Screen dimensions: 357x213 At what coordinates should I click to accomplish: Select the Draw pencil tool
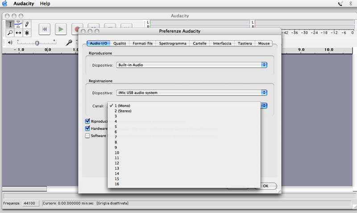[x=27, y=24]
